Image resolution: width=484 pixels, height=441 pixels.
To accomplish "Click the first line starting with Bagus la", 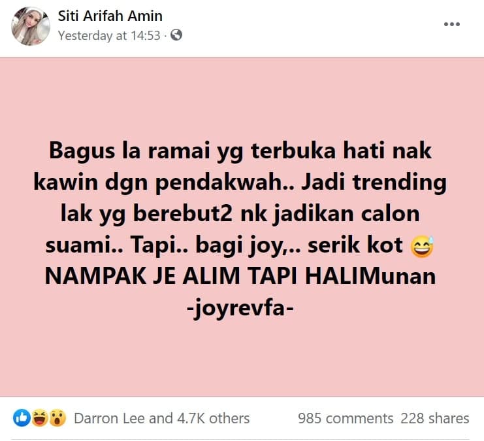I will point(240,151).
